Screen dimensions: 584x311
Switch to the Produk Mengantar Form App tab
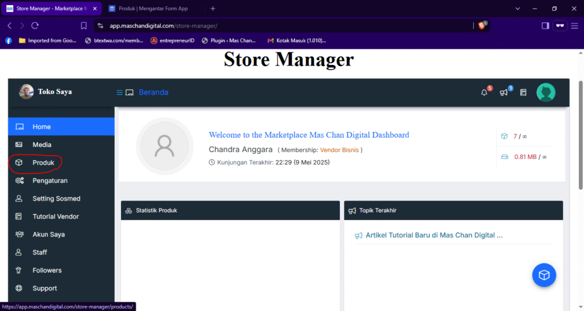tap(153, 9)
